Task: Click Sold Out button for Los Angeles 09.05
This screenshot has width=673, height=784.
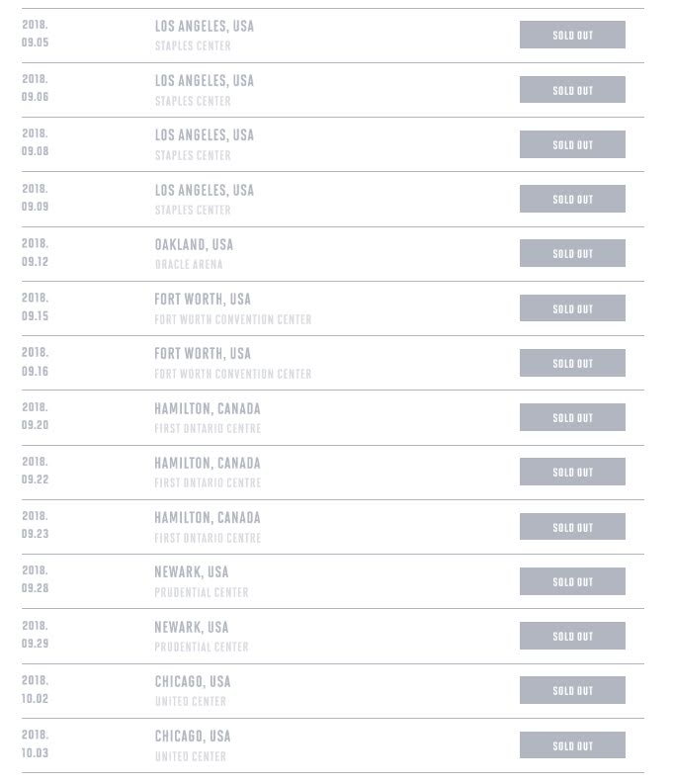Action: tap(572, 36)
